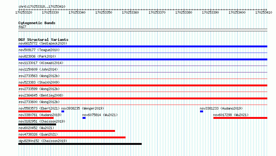Screen dimensions: 276x156
Task: Open nsv3380761 (Audano2019) label
Action: 40,115
